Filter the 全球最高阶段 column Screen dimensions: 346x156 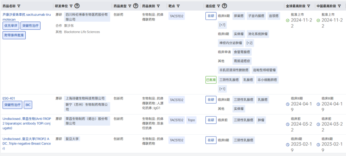coord(309,6)
